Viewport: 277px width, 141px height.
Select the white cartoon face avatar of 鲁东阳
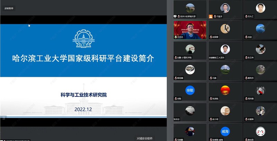(x=260, y=131)
